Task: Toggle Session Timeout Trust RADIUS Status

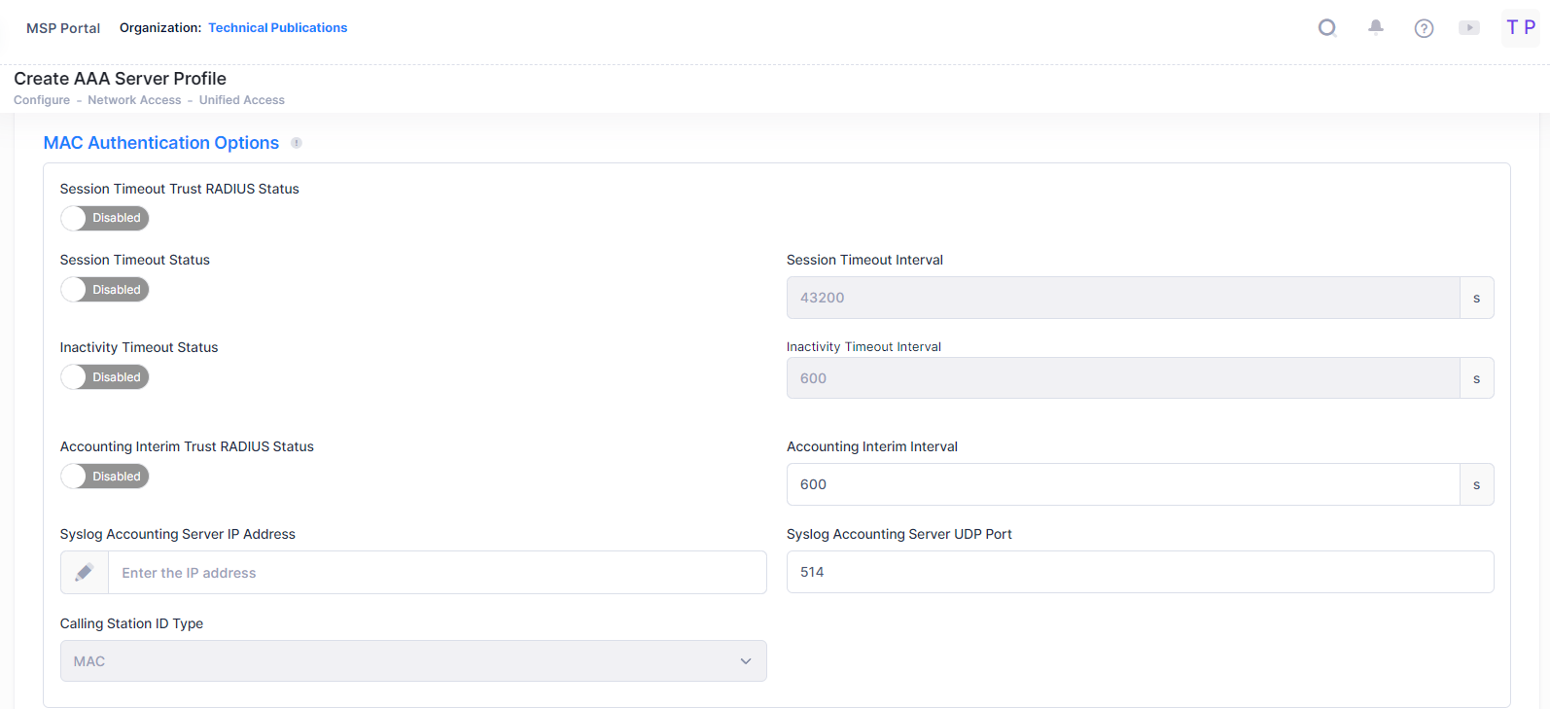Action: pos(105,218)
